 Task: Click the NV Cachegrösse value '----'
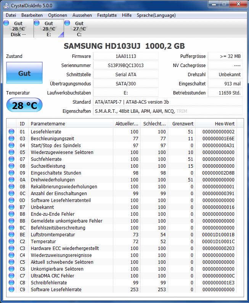pos(225,65)
